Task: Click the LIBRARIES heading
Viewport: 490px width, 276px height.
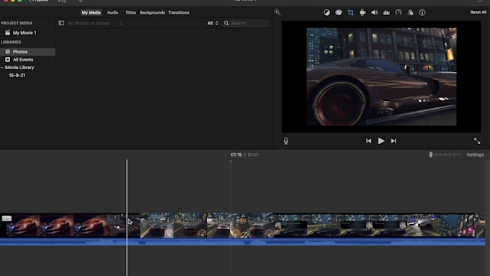Action: (x=11, y=43)
